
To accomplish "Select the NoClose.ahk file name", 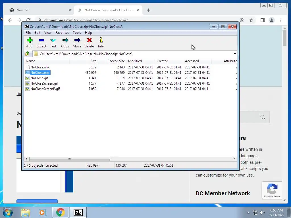I will pyautogui.click(x=40, y=67).
